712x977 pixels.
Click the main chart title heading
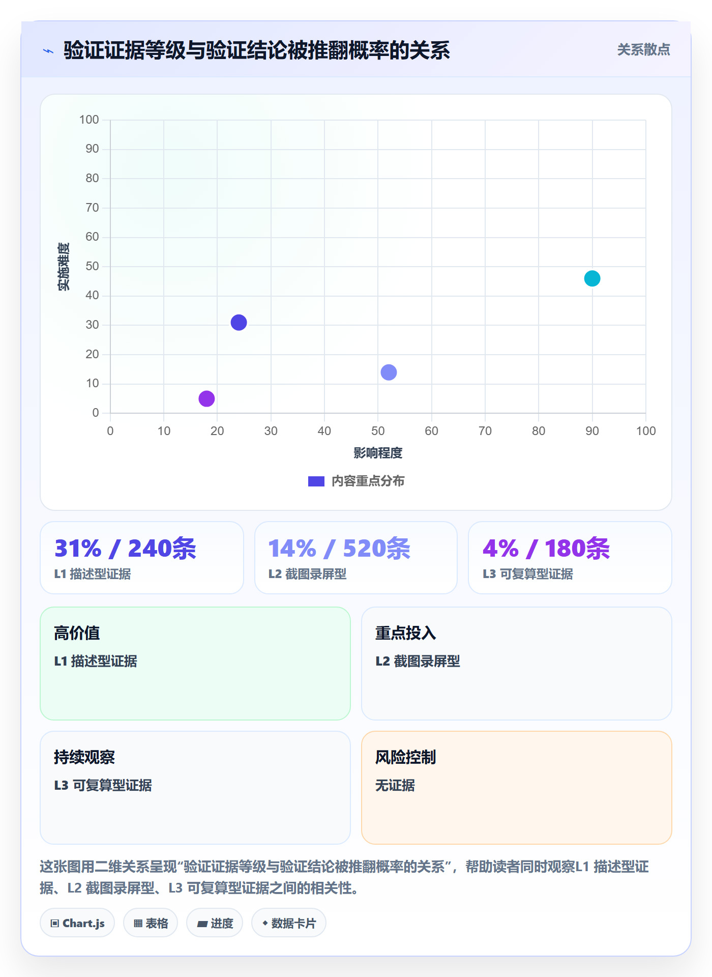pyautogui.click(x=257, y=50)
